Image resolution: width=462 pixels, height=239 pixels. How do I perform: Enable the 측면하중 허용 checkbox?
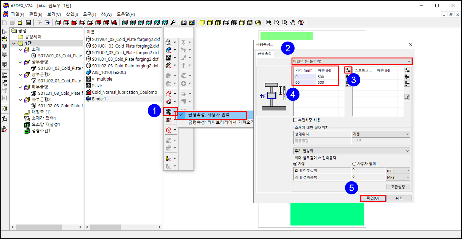coord(295,120)
